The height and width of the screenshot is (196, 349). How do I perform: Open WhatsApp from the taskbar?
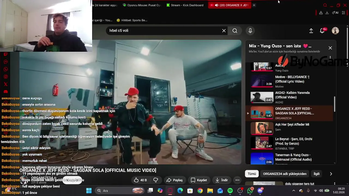click(x=250, y=191)
